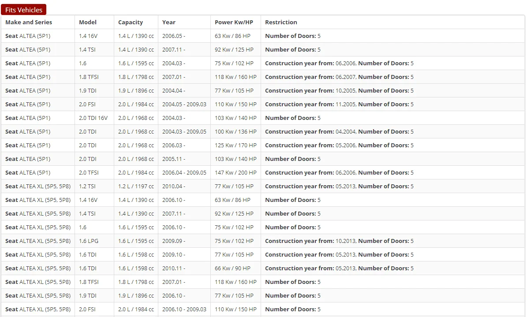This screenshot has height=317, width=527.
Task: Click the Capacity column header
Action: click(x=131, y=22)
